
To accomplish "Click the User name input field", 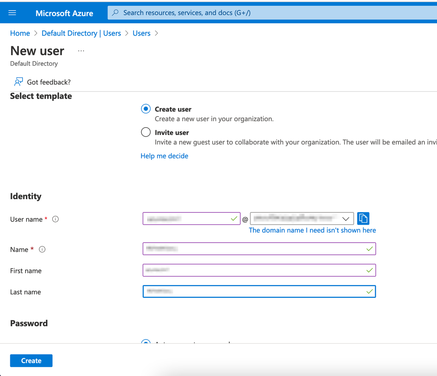I will pos(192,219).
